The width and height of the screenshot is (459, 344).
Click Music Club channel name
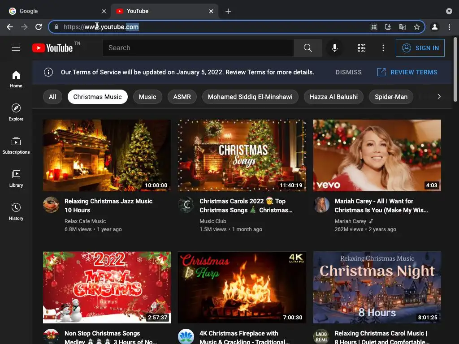coord(212,221)
